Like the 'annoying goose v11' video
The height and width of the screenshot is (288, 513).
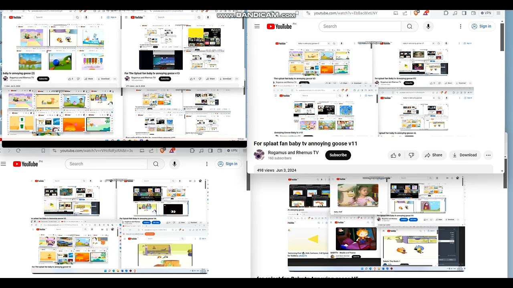[396, 155]
